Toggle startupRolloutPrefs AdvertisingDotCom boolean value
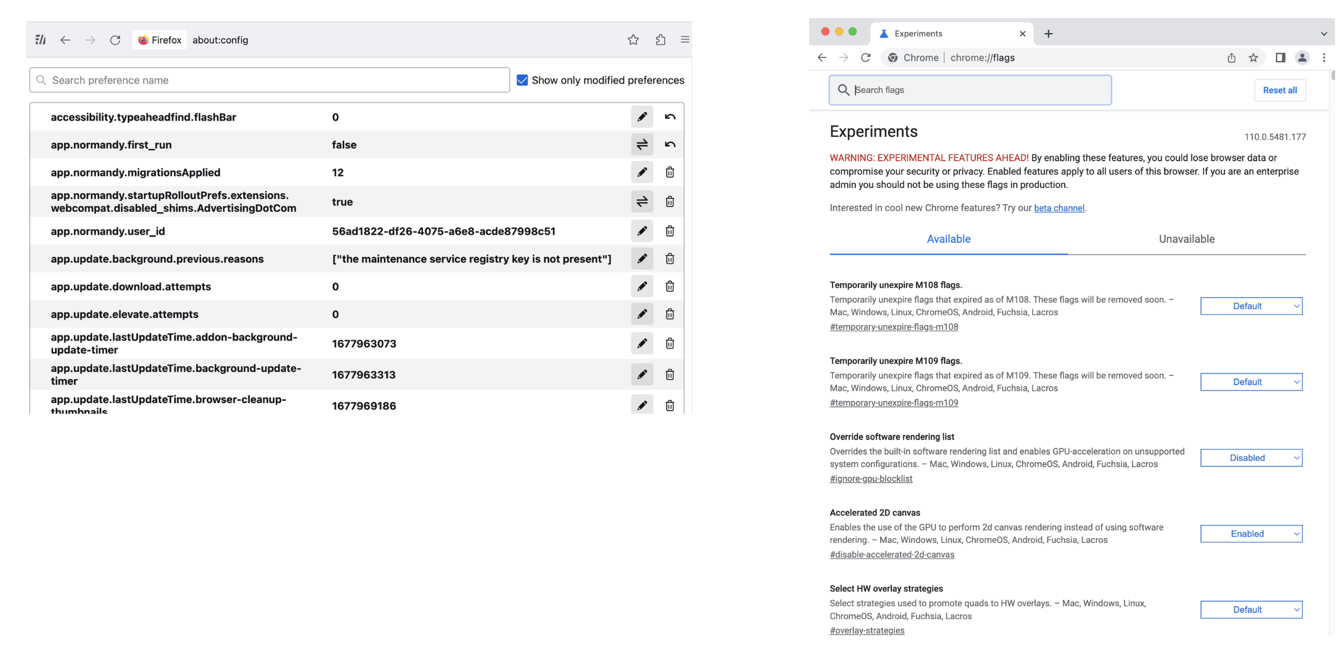The image size is (1341, 664). pos(642,202)
